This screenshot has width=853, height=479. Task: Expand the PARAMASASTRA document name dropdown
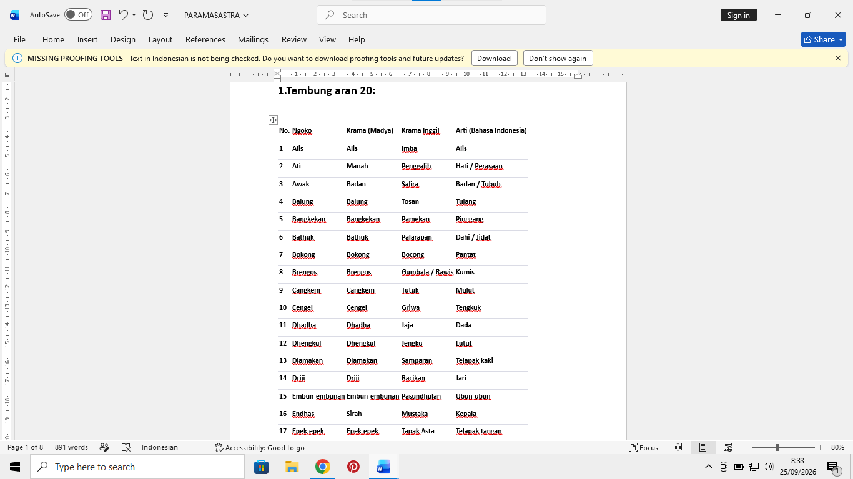(x=217, y=15)
